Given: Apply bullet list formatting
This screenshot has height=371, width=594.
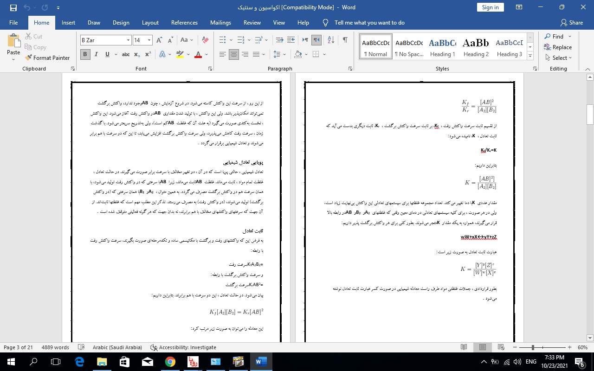Looking at the screenshot, I should (223, 40).
